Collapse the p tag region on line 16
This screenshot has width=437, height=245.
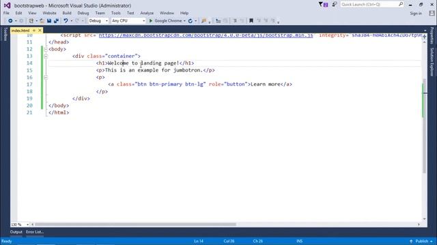pos(46,77)
